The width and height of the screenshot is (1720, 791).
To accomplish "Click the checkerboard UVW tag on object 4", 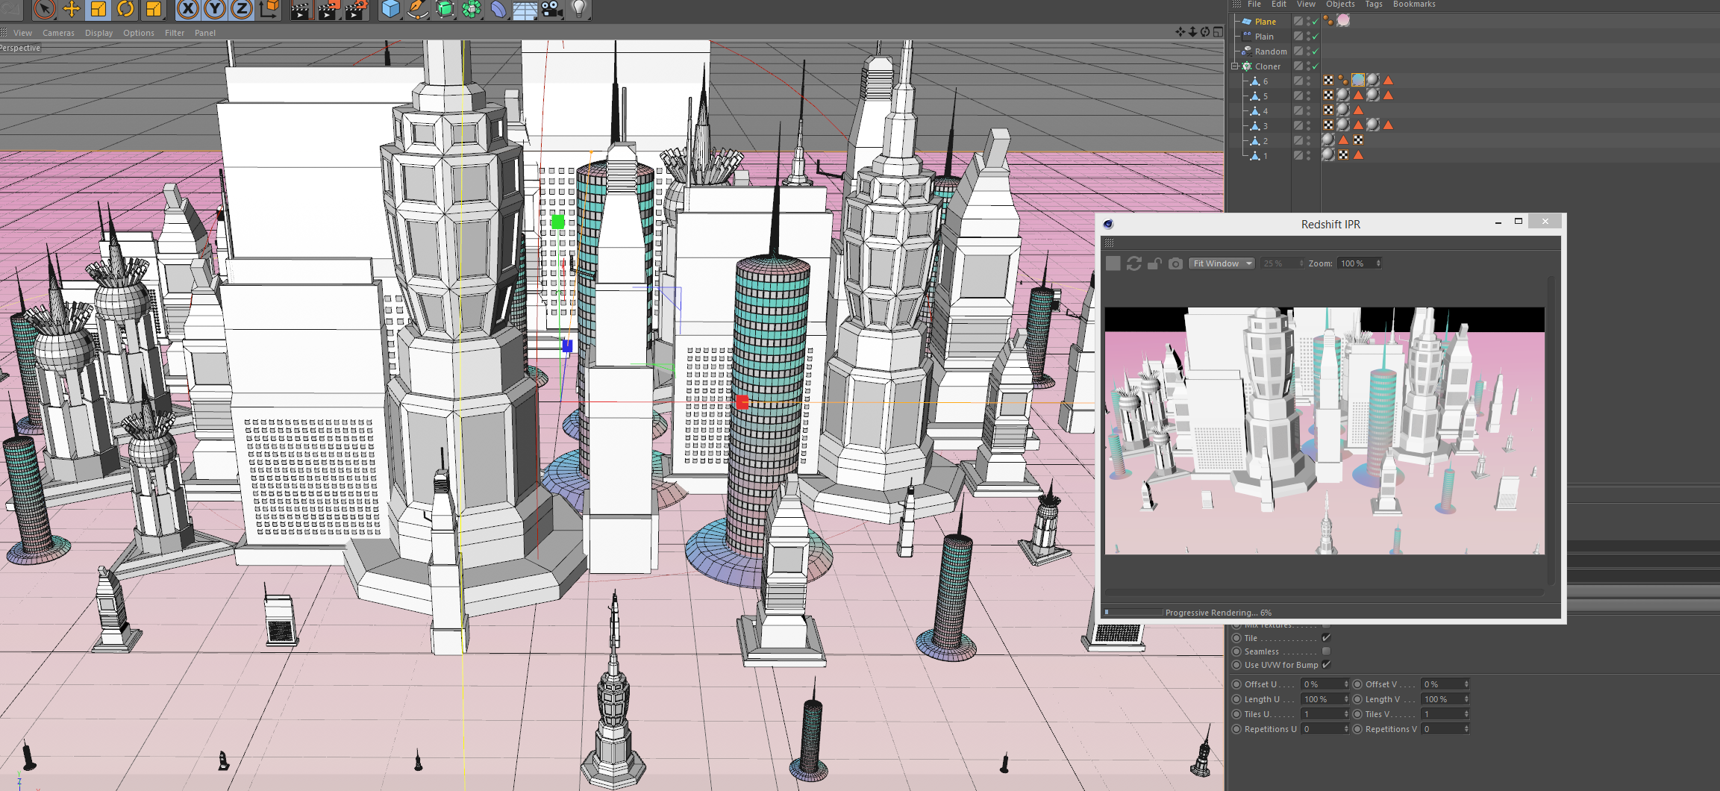I will [x=1328, y=110].
